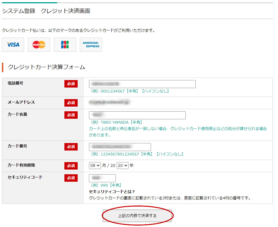278x227 pixels.
Task: Focus the カード名義 text field
Action: [x=137, y=115]
